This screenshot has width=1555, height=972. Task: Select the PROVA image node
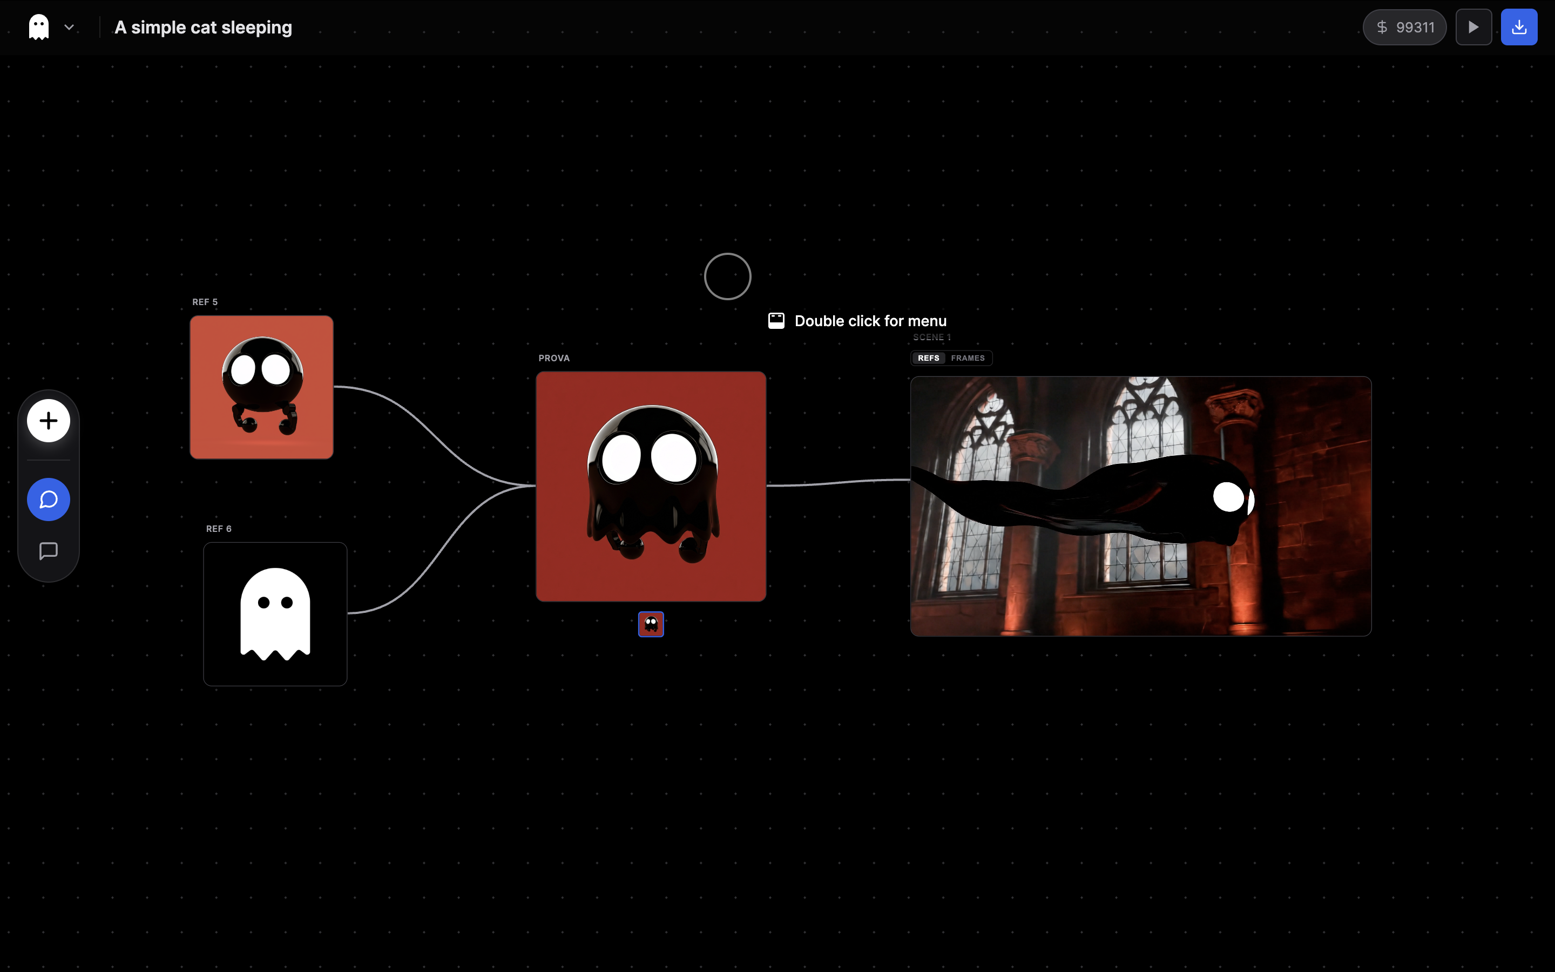tap(651, 486)
